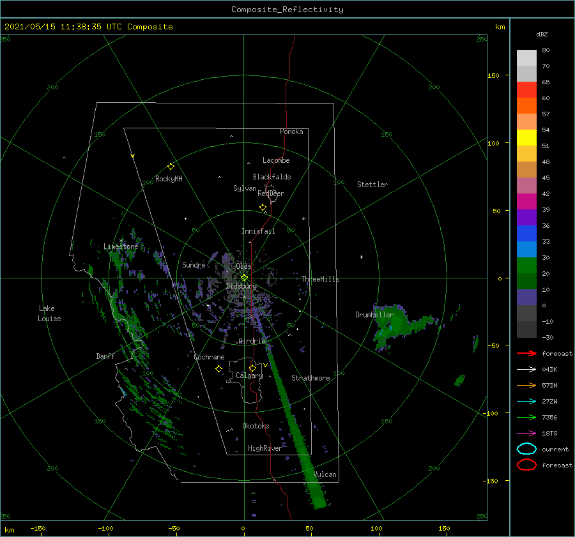The height and width of the screenshot is (537, 575).
Task: Select the white 04DK arrow in legend
Action: click(526, 369)
